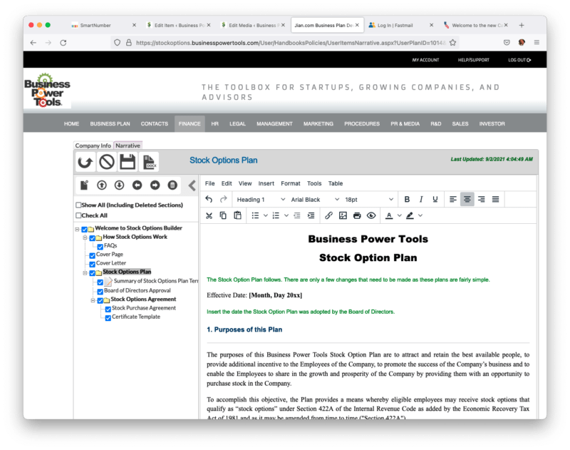Center align the text
570x450 pixels.
coord(467,200)
